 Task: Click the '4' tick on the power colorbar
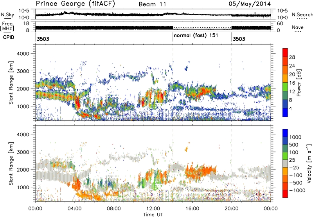pos(291,109)
